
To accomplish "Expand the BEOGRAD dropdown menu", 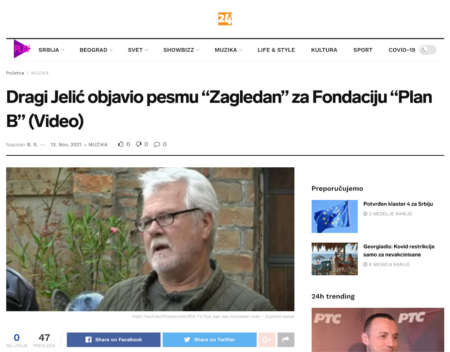I will [x=96, y=50].
